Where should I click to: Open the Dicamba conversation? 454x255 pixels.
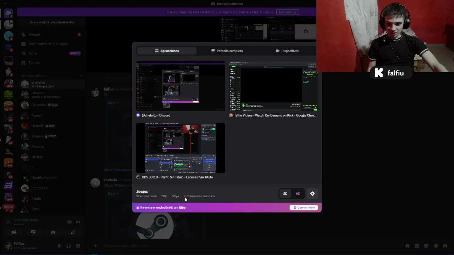pyautogui.click(x=51, y=105)
